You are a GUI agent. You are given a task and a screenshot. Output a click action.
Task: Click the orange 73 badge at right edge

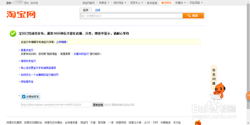click(248, 95)
